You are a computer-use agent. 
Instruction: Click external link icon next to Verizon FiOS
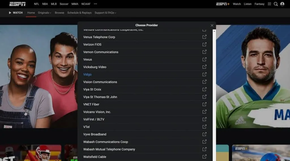click(204, 44)
